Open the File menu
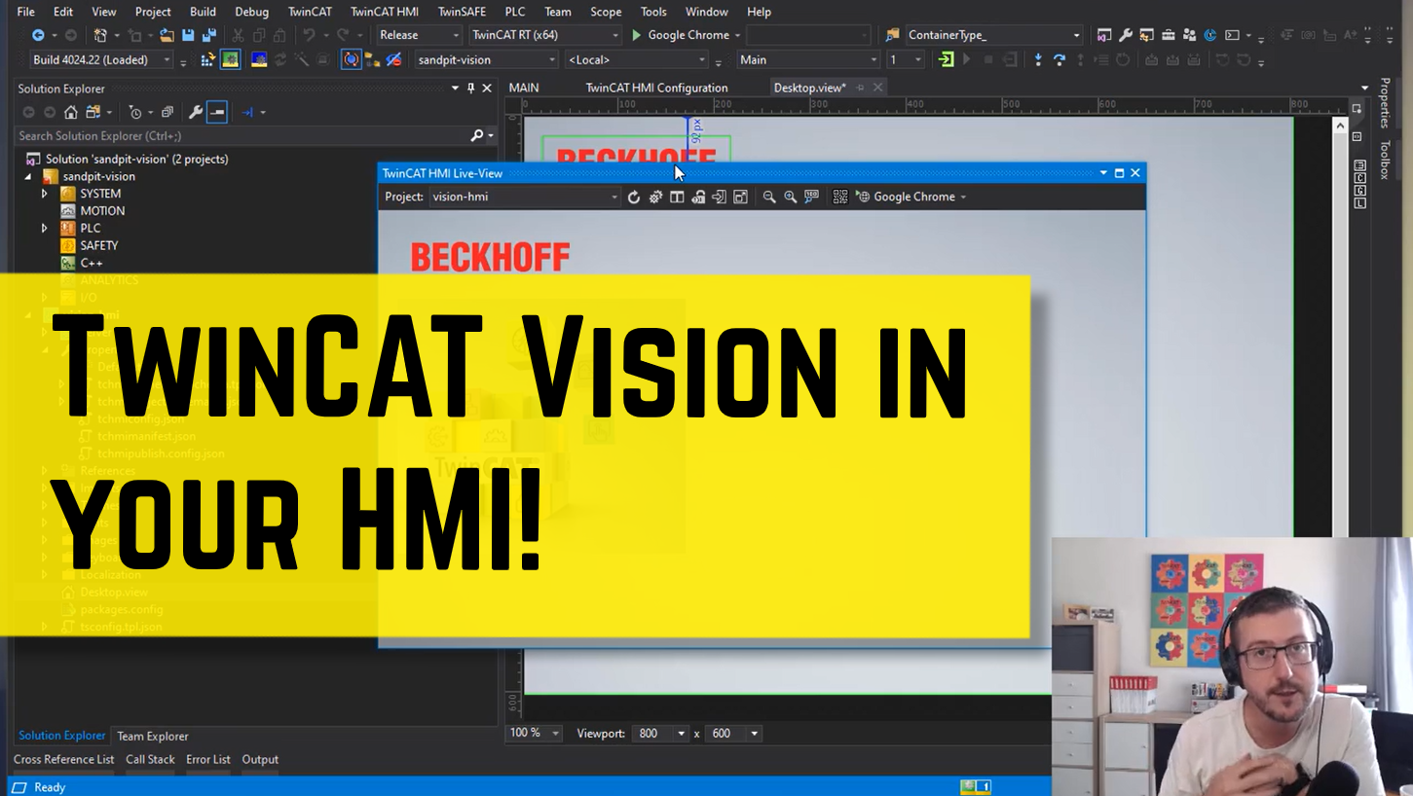The height and width of the screenshot is (796, 1413). pos(26,12)
